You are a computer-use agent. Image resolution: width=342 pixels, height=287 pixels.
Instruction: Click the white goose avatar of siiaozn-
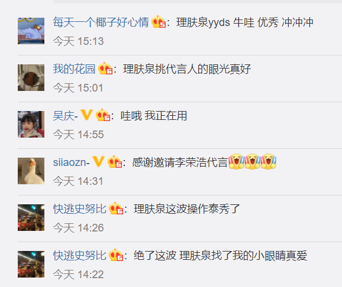pyautogui.click(x=31, y=171)
